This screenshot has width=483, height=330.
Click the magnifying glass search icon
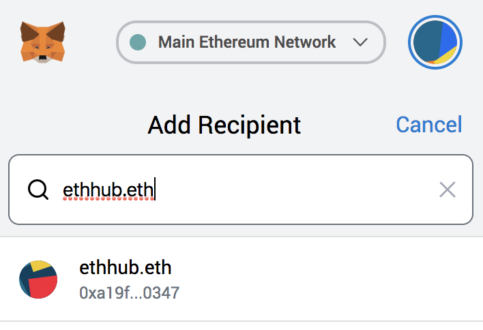[38, 190]
